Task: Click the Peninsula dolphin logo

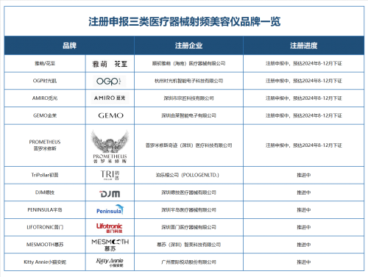Action: (x=110, y=209)
